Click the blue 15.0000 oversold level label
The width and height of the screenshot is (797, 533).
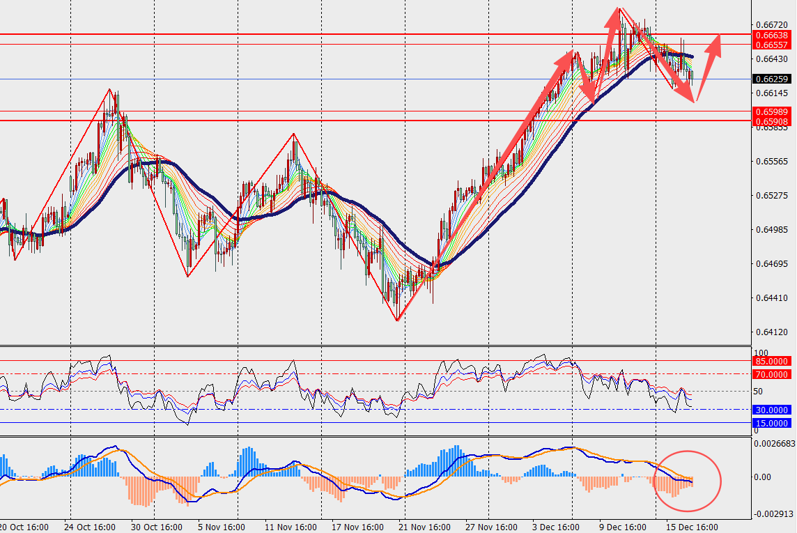[772, 423]
